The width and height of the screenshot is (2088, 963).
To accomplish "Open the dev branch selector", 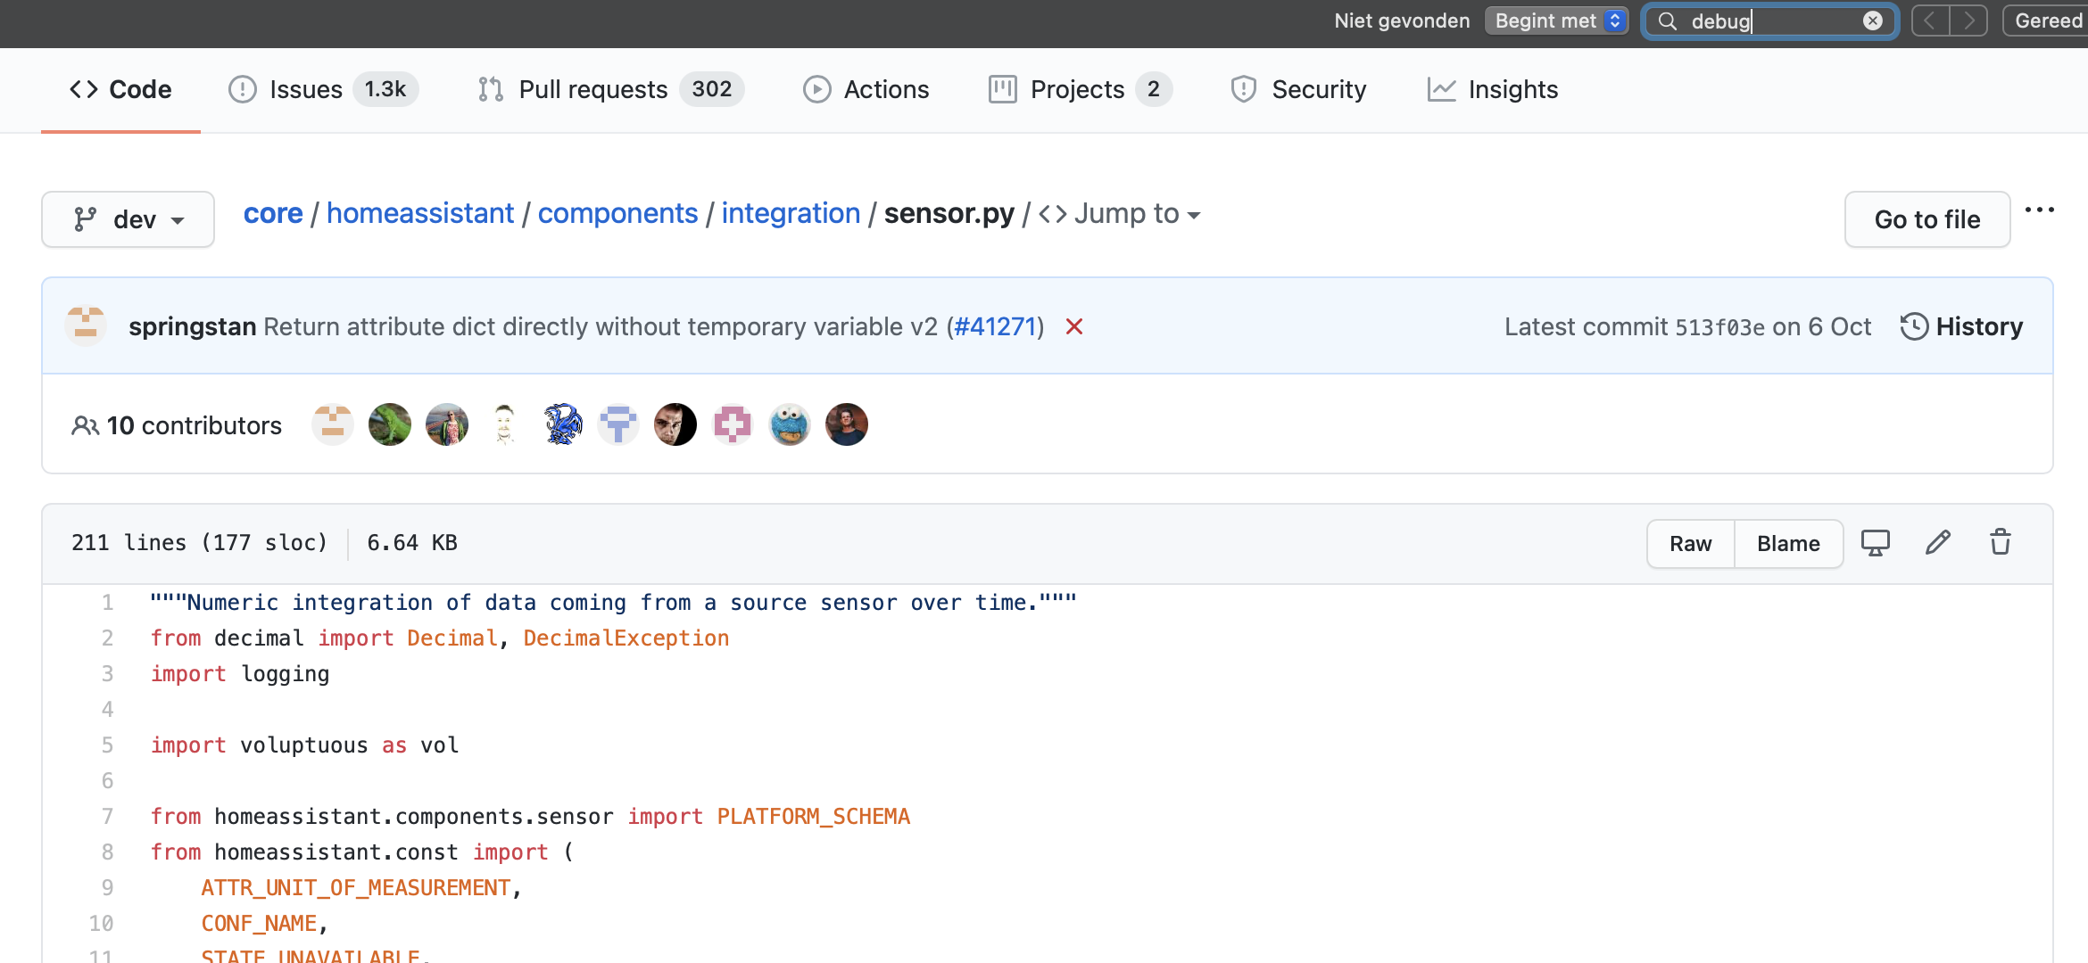I will (x=128, y=219).
